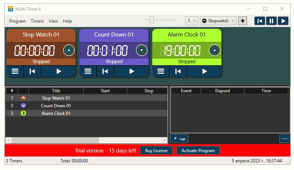Screen dimensions: 294x170
Task: Expand the timer count dropdown showing 1
Action: pyautogui.click(x=192, y=21)
